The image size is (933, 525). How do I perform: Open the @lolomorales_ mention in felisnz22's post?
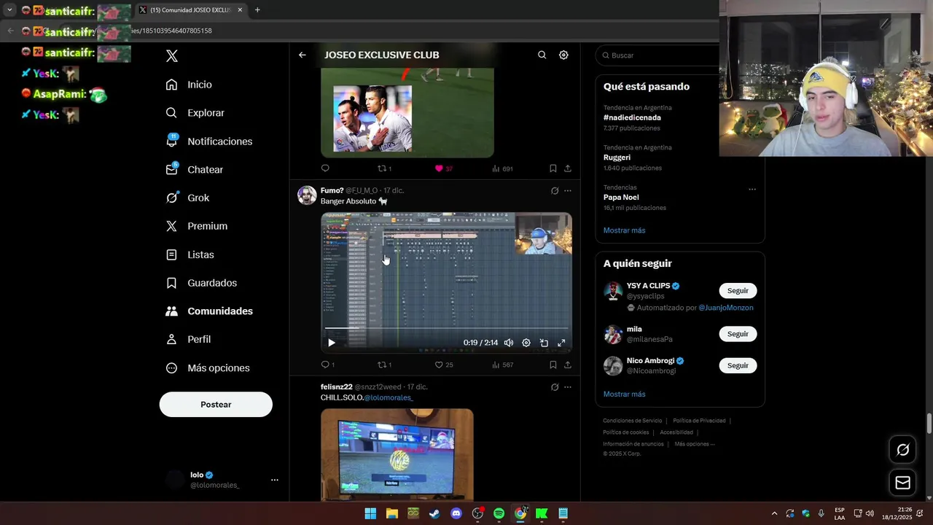389,398
